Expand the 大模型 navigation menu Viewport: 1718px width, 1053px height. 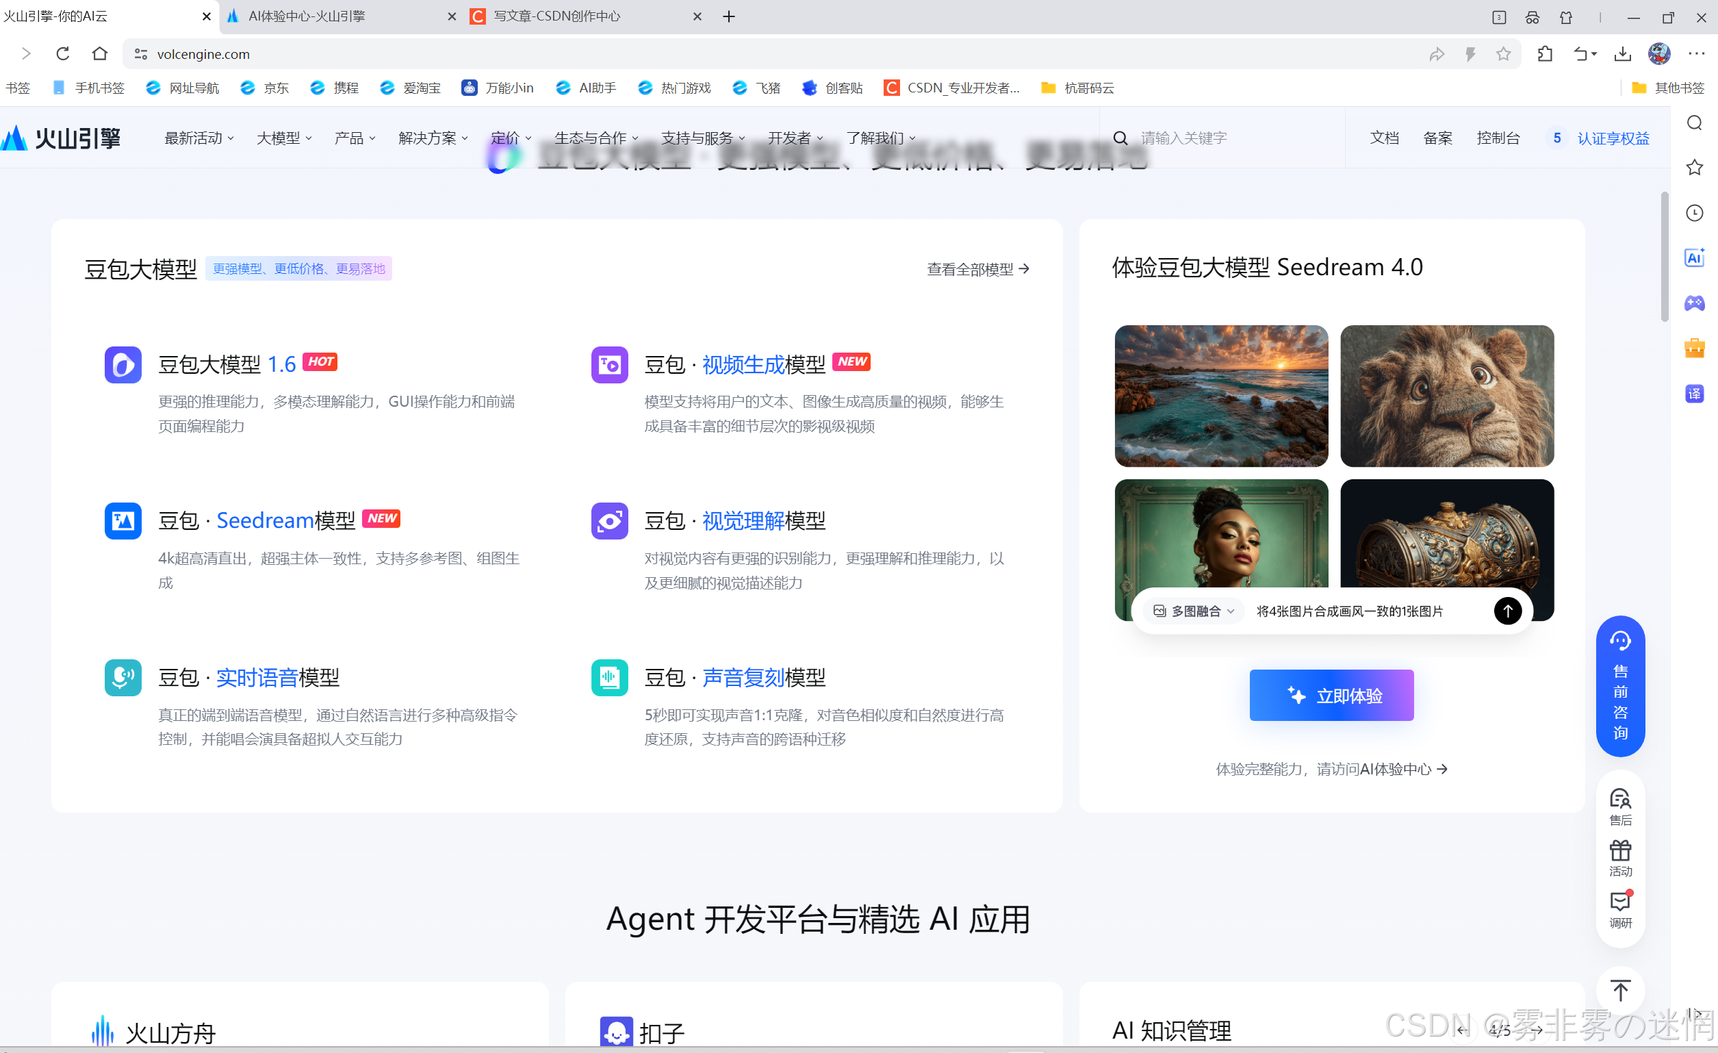[284, 138]
